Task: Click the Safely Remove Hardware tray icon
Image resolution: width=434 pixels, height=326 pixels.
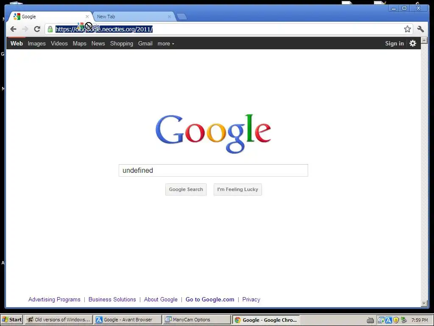Action: (404, 320)
